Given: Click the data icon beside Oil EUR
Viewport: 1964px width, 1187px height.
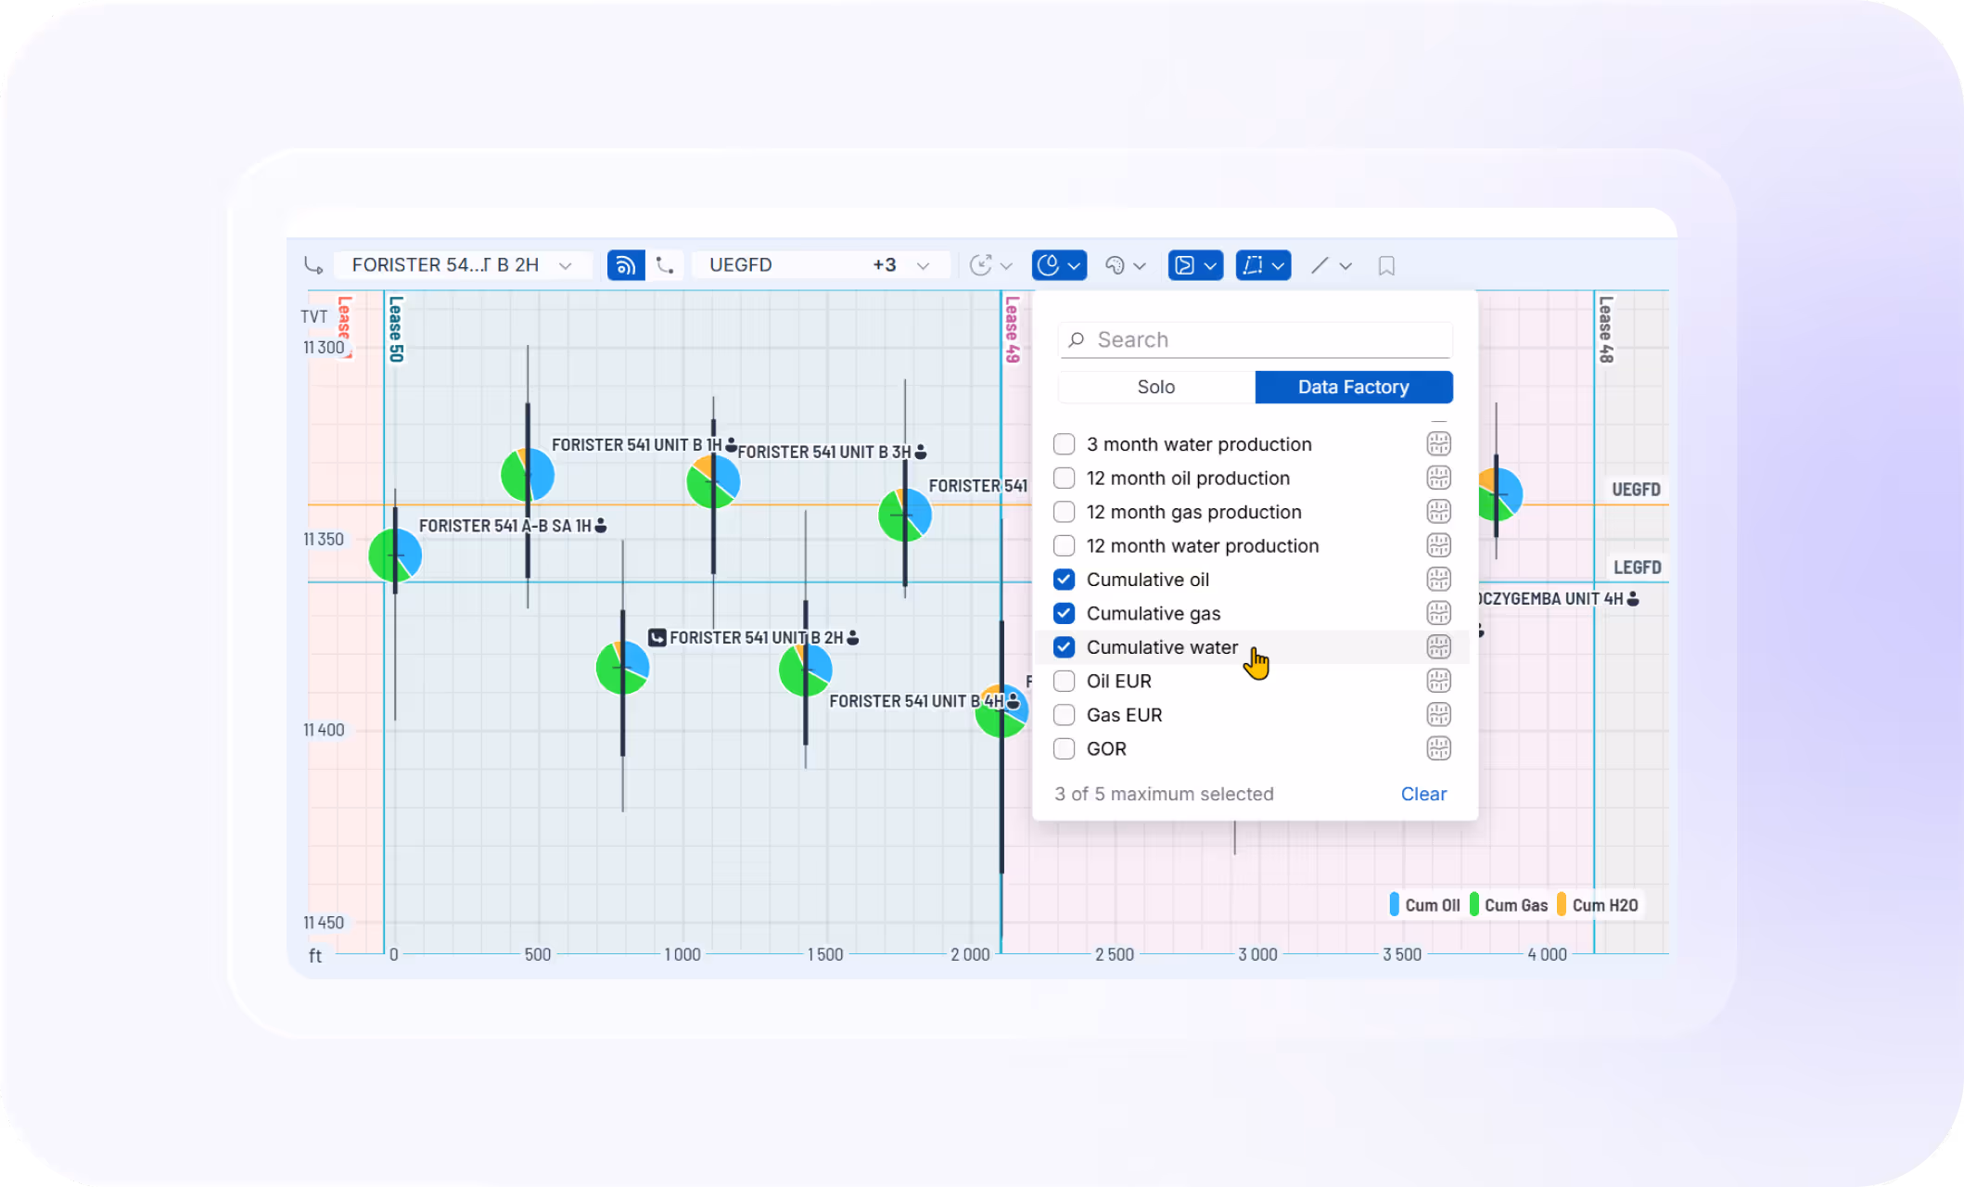Looking at the screenshot, I should (x=1438, y=682).
